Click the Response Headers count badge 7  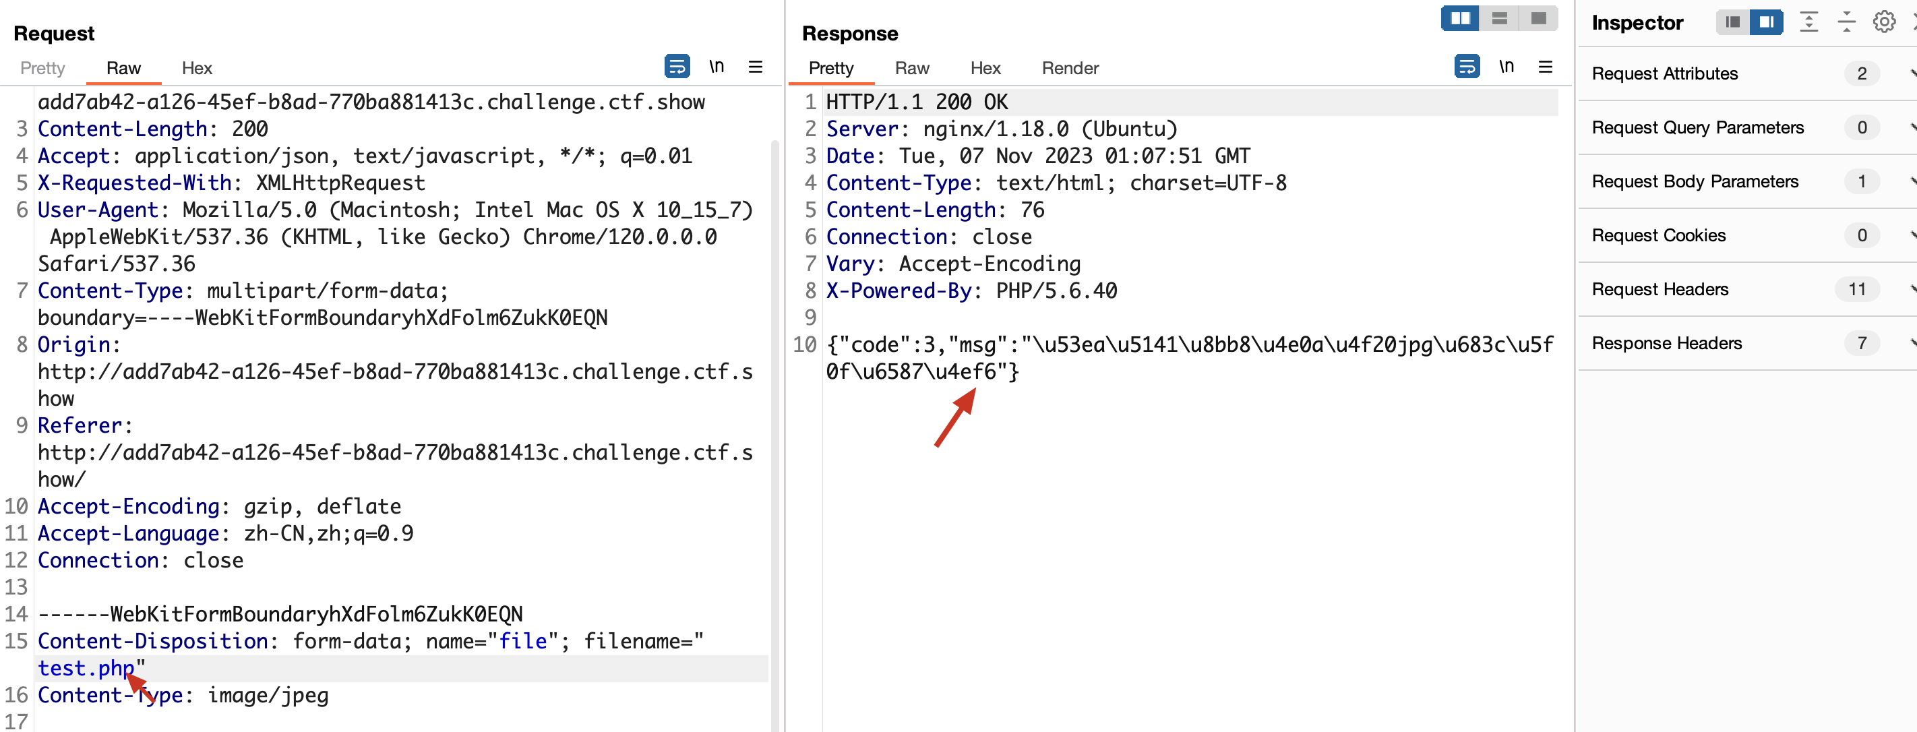pos(1861,344)
